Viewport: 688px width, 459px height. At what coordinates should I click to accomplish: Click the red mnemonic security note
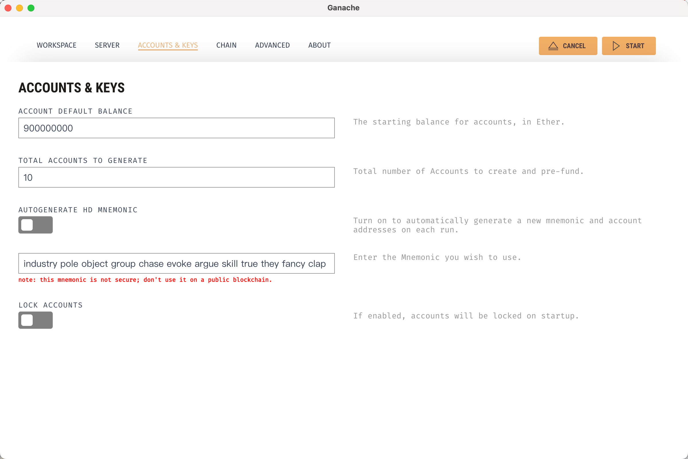pos(145,280)
